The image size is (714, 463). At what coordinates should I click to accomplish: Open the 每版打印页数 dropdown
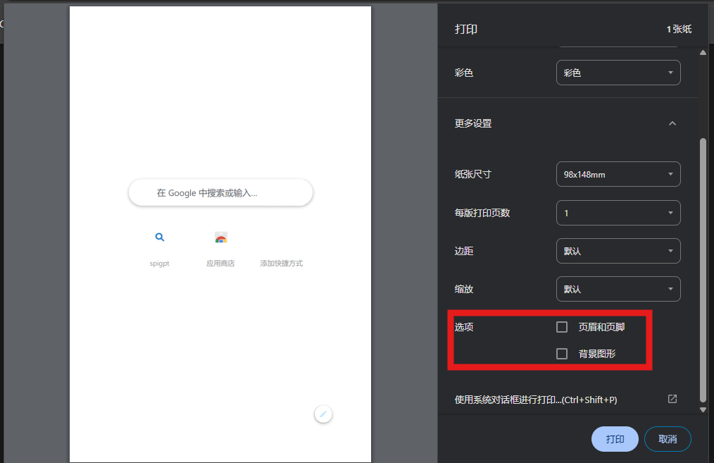click(x=618, y=213)
